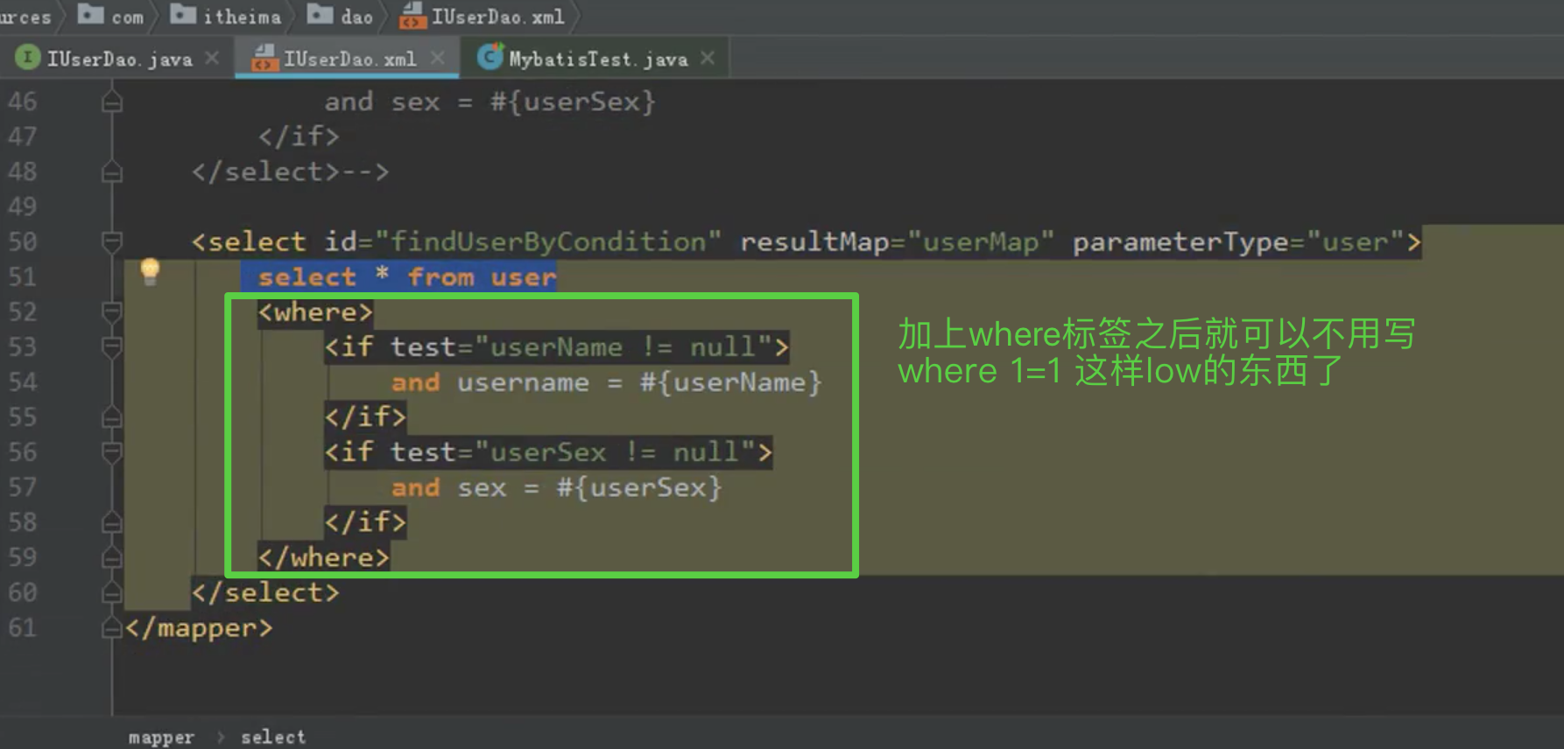Screen dimensions: 1564x749
Task: Click the fold end marker on line 58
Action: click(111, 522)
